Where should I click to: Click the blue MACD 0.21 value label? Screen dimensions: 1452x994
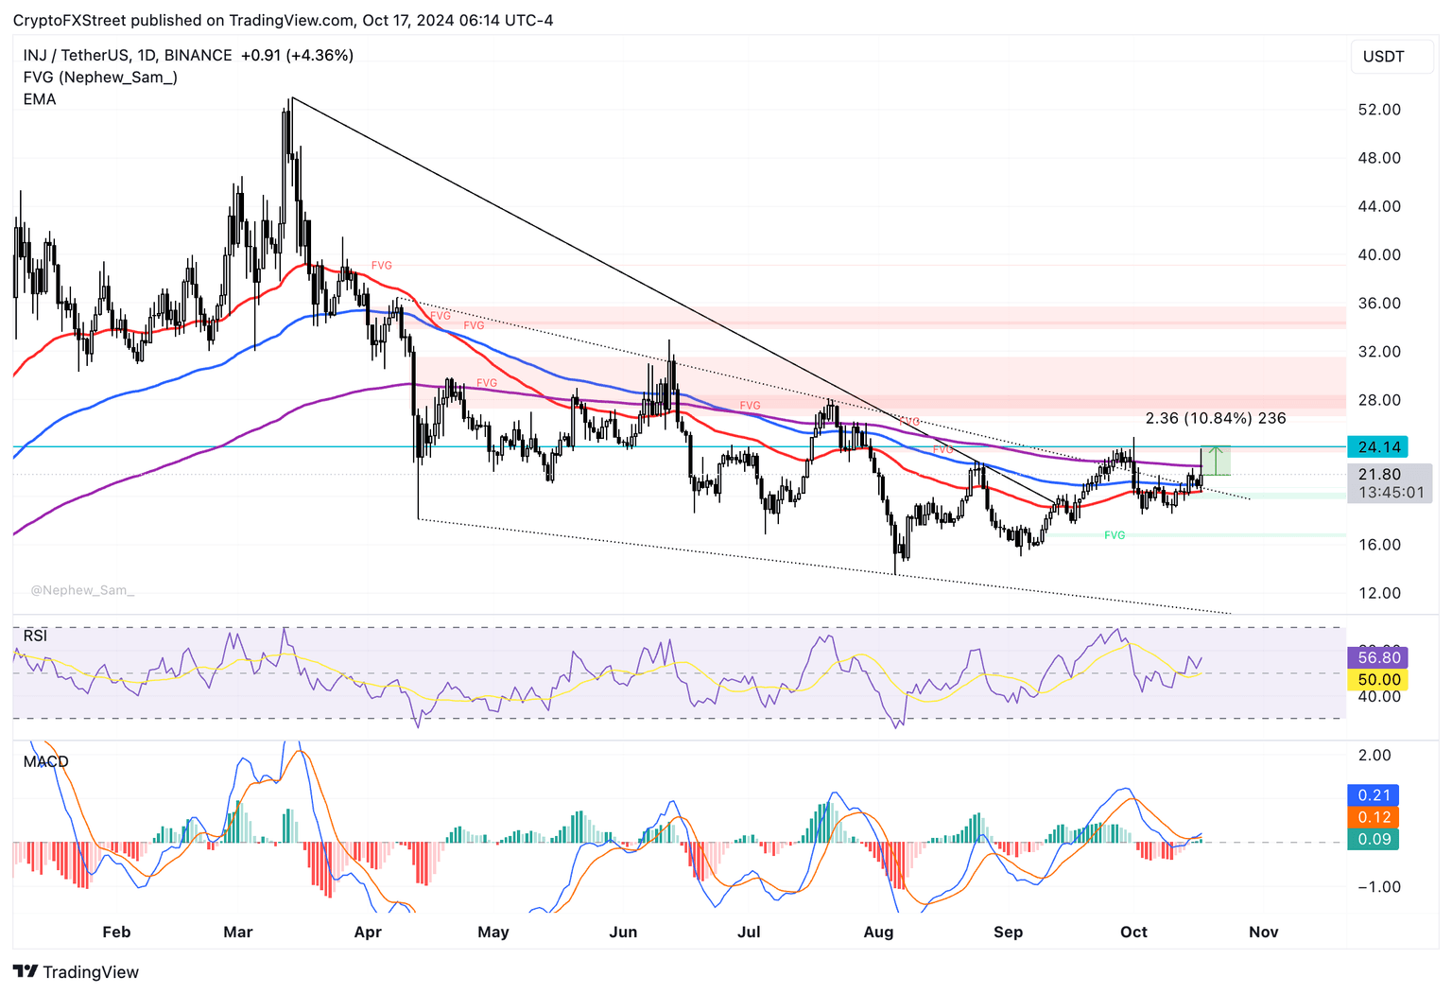1374,795
